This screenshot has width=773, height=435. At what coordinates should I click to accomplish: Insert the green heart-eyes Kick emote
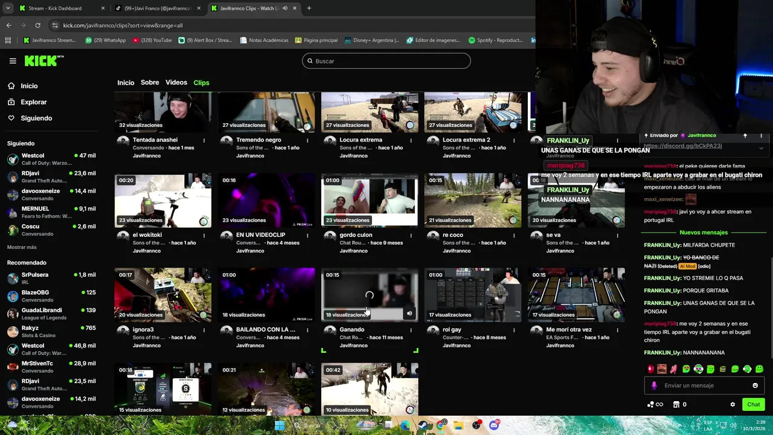click(x=686, y=369)
